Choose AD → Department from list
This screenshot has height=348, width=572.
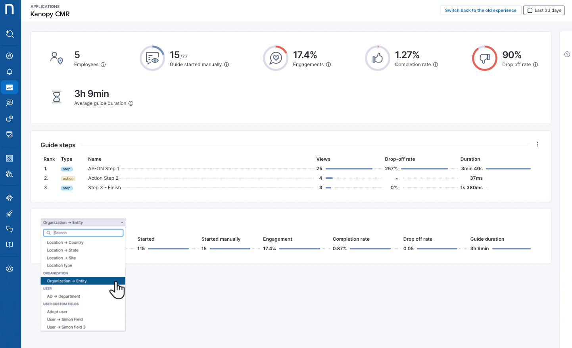click(63, 297)
